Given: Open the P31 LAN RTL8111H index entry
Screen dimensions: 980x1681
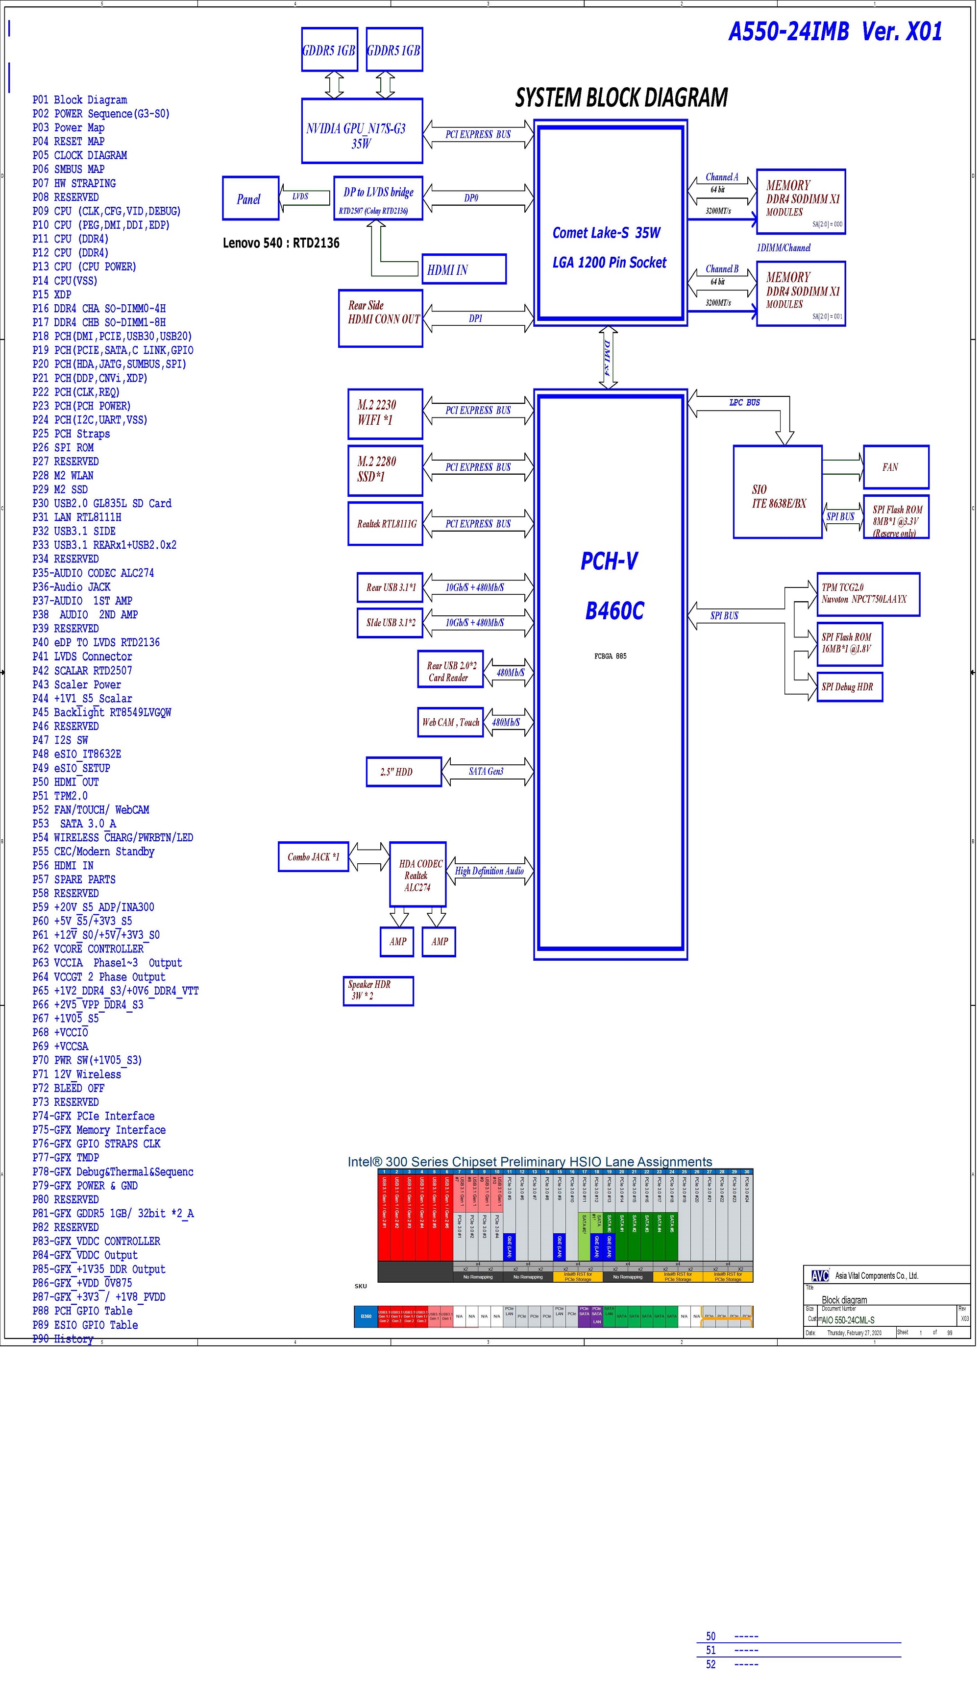Looking at the screenshot, I should click(77, 519).
